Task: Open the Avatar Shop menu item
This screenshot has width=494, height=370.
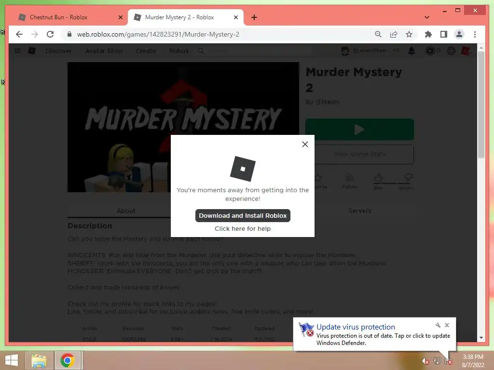Action: (x=104, y=51)
